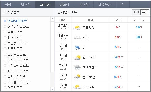Click the 흐림 weather text
Screen dimensions: 151x92
pos(85,38)
